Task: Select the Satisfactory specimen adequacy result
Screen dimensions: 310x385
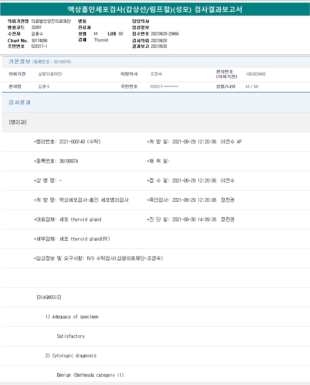Action: pyautogui.click(x=71, y=336)
